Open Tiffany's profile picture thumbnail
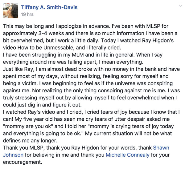185x169 pixels. [x=10, y=10]
